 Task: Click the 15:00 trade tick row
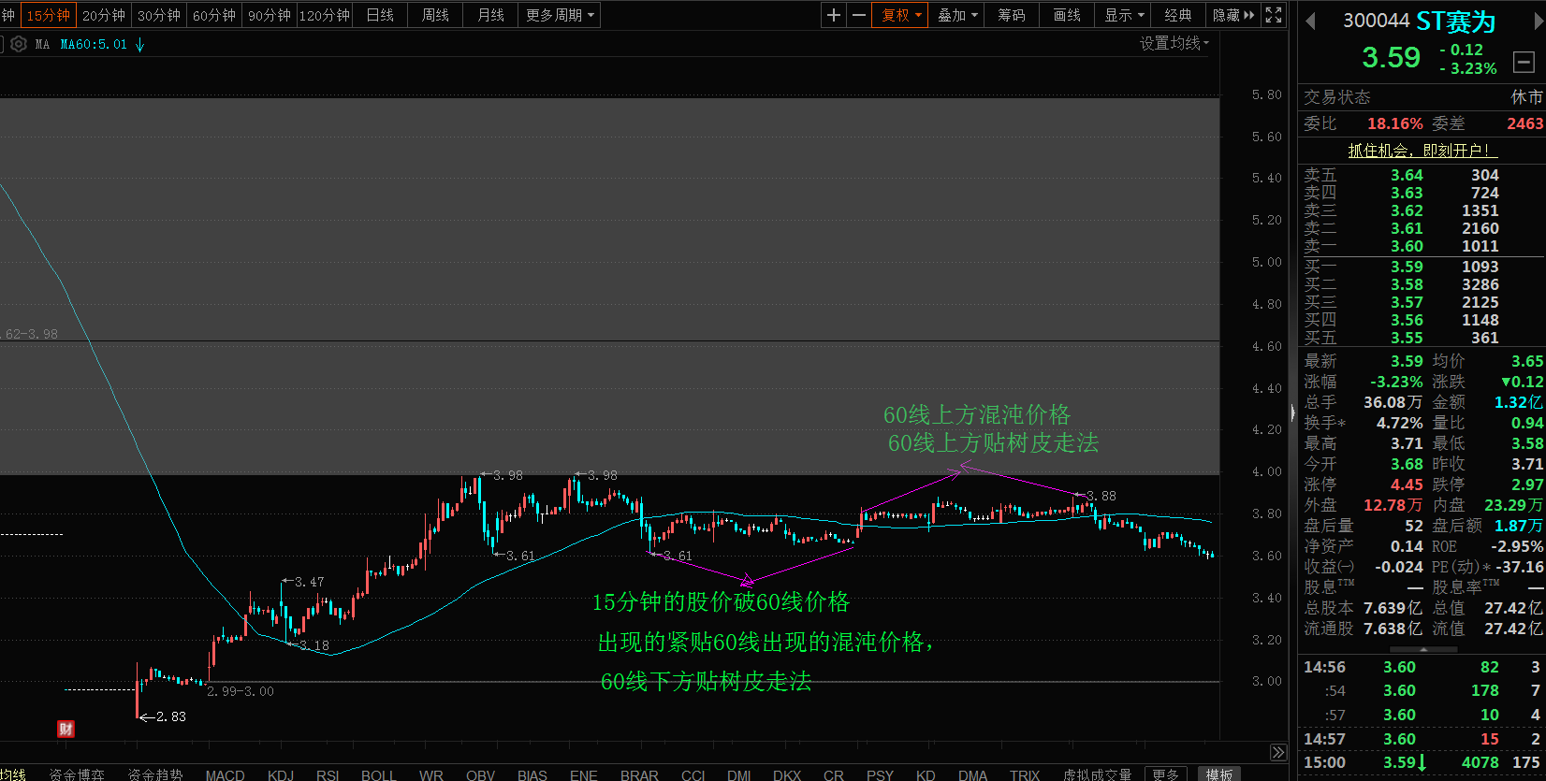1421,762
